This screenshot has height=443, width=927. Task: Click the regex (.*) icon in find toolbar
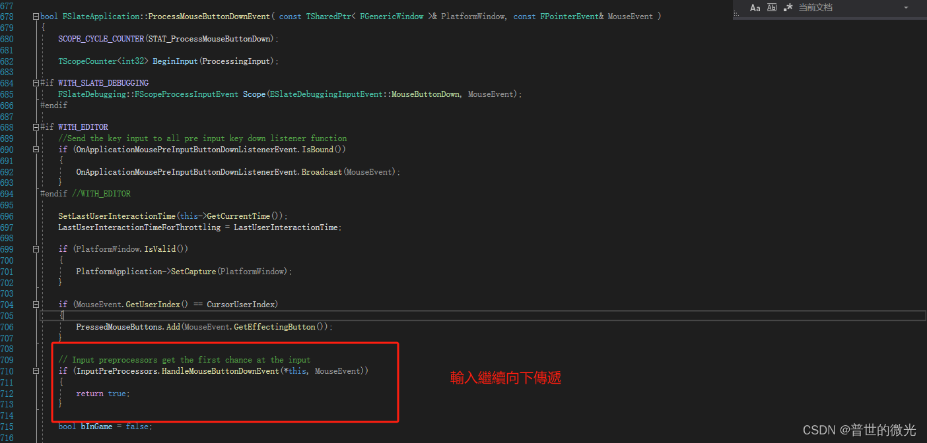(788, 7)
